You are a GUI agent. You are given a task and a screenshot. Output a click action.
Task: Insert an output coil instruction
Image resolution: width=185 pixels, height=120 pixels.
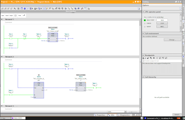(11, 16)
